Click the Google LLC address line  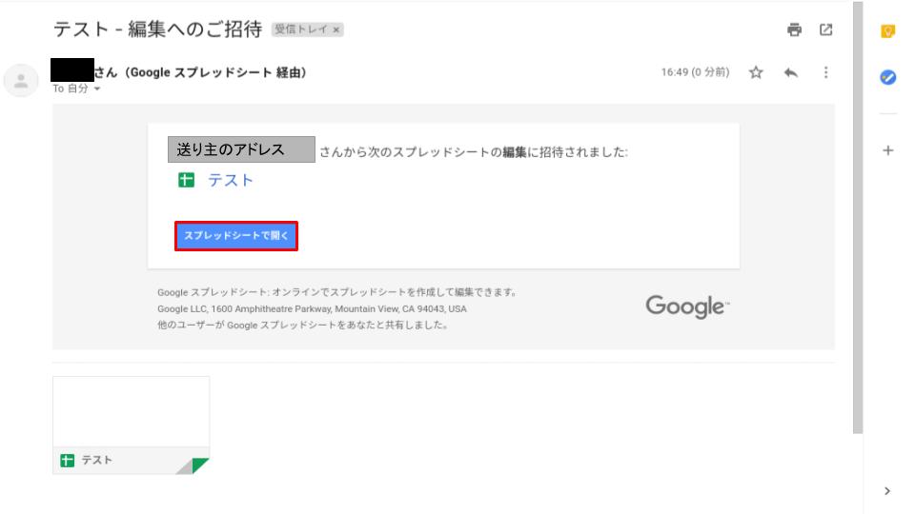312,308
